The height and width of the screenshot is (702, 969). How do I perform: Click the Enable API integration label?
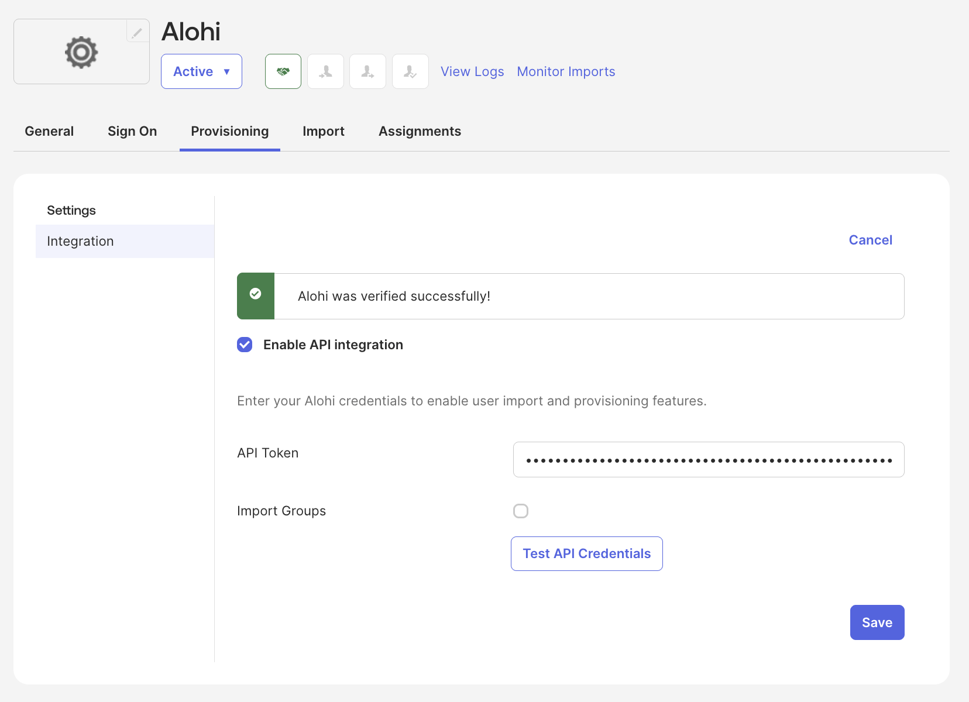[x=333, y=345]
